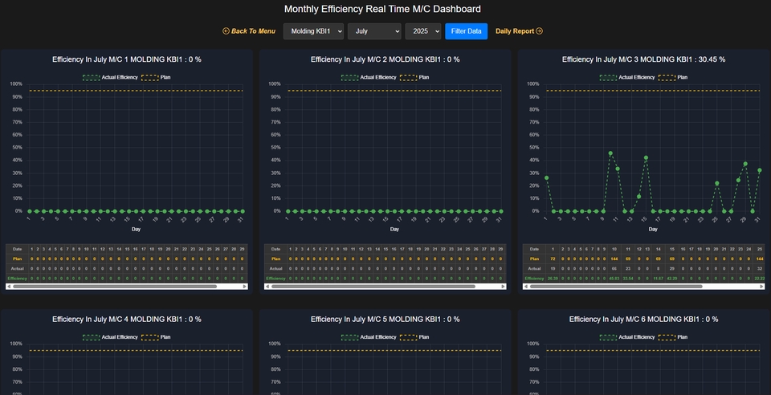Expand the 2025 year dropdown
Viewport: 771px width, 395px height.
[422, 31]
